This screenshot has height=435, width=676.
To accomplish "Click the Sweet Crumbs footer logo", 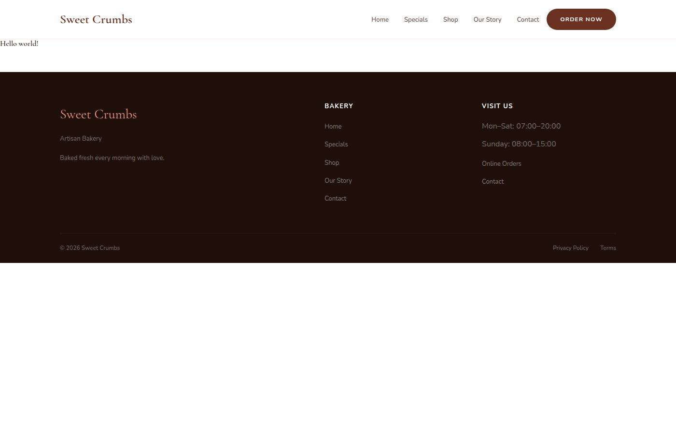I will tap(99, 114).
